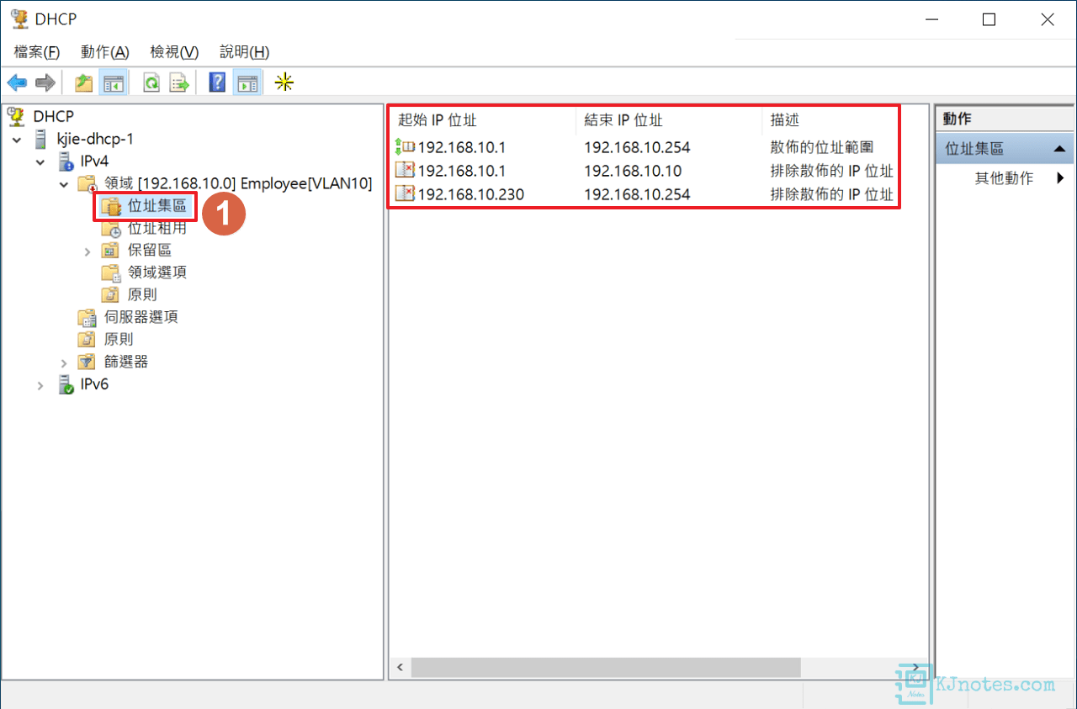The image size is (1077, 709).
Task: Click the blue Back arrow toolbar icon
Action: tap(17, 82)
